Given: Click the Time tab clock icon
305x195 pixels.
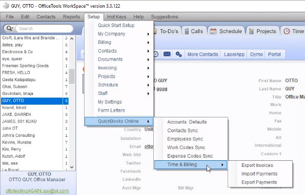Looking at the screenshot, I should tap(287, 31).
